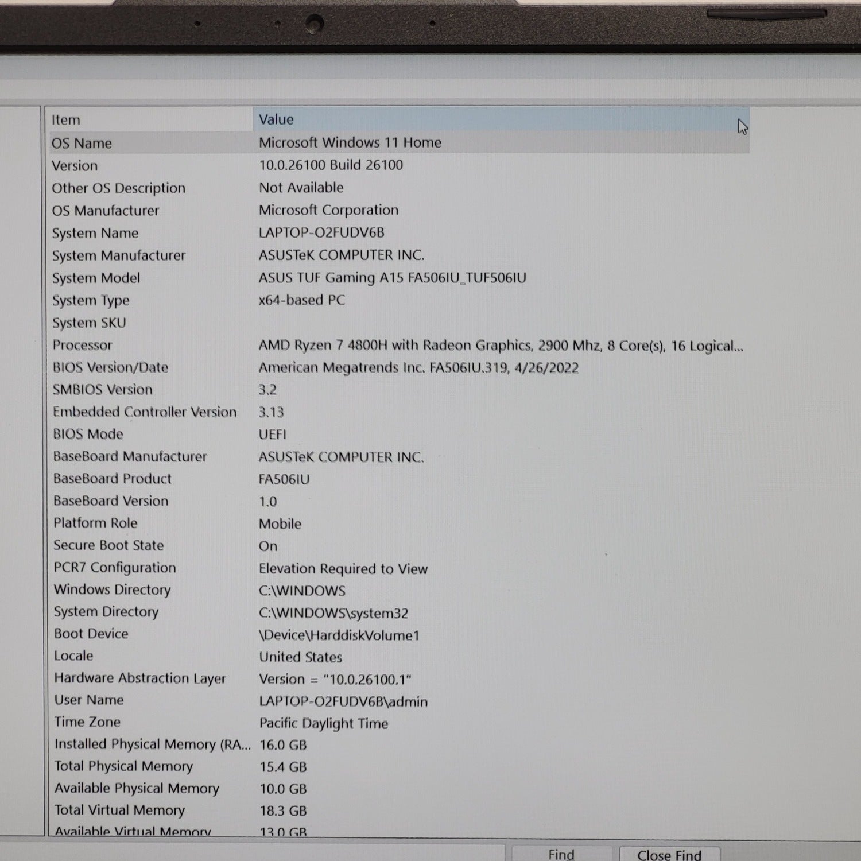Select the Total Virtual Memory row
Viewport: 861px width, 861px height.
tap(119, 810)
